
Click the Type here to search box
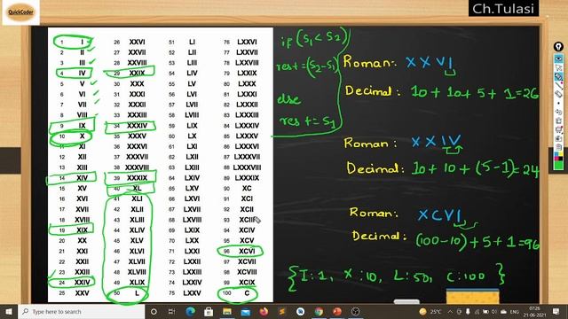point(82,311)
